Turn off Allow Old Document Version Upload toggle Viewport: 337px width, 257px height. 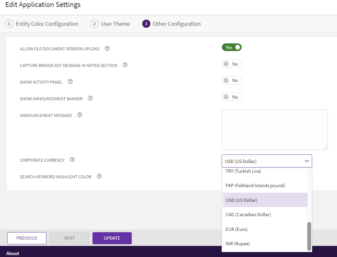pyautogui.click(x=231, y=47)
